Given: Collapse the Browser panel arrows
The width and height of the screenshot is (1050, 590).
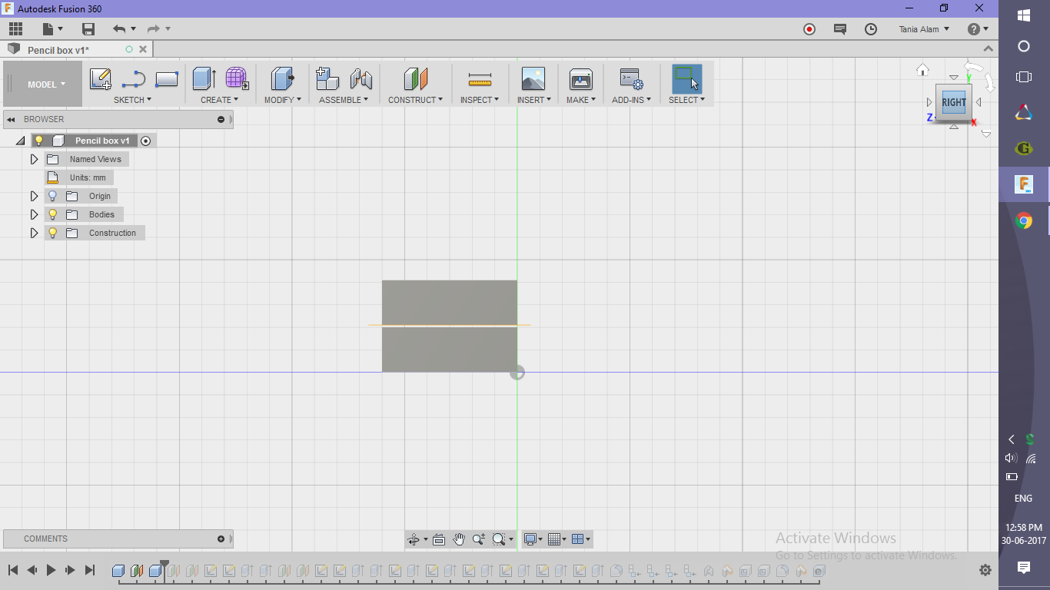Looking at the screenshot, I should tap(12, 119).
